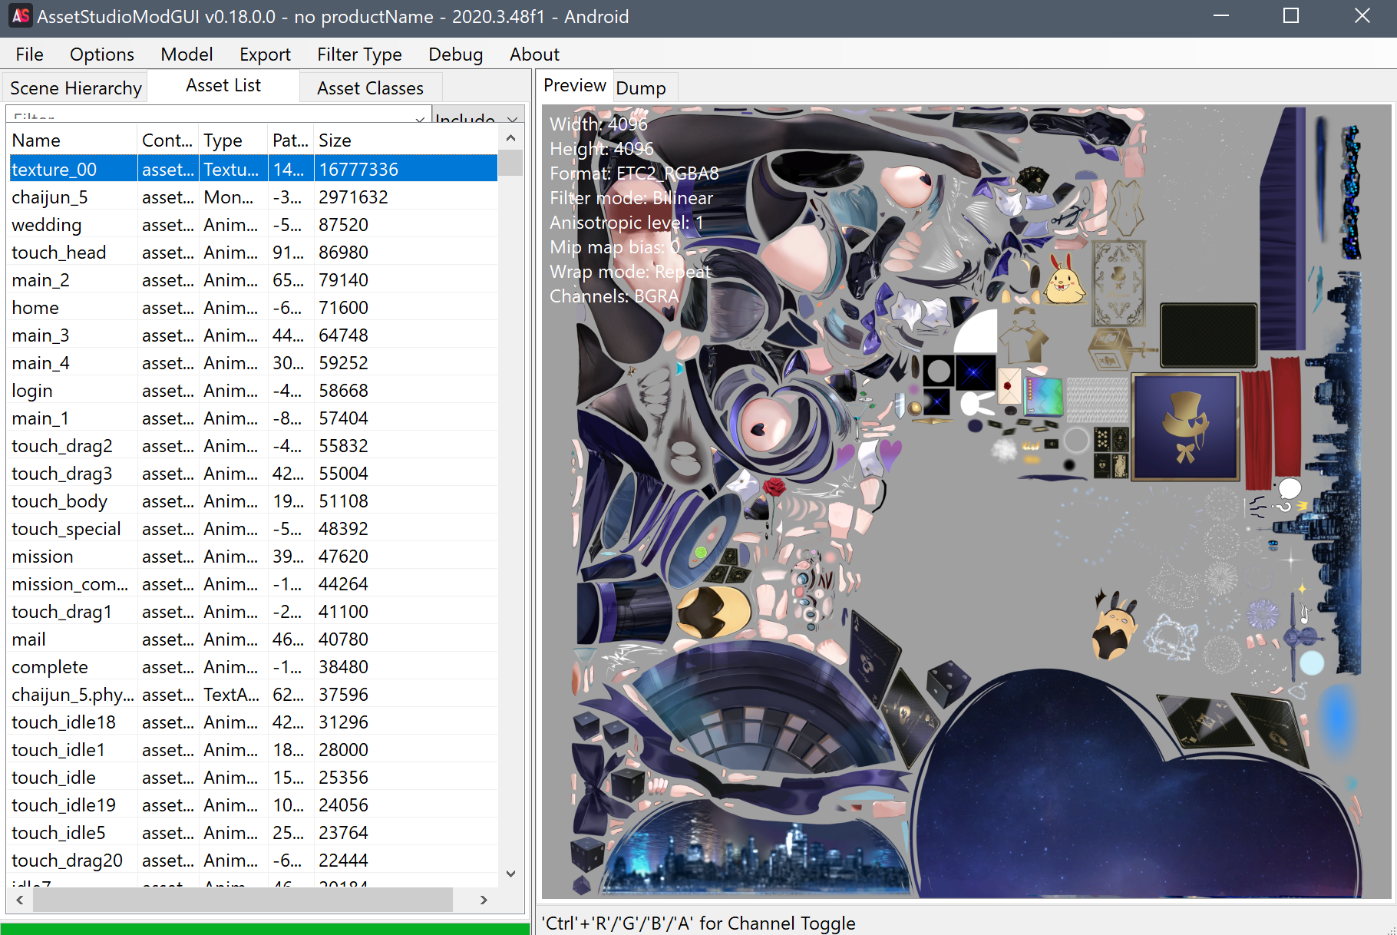The width and height of the screenshot is (1397, 935).
Task: Click the AssetStudio app icon in title bar
Action: click(21, 16)
